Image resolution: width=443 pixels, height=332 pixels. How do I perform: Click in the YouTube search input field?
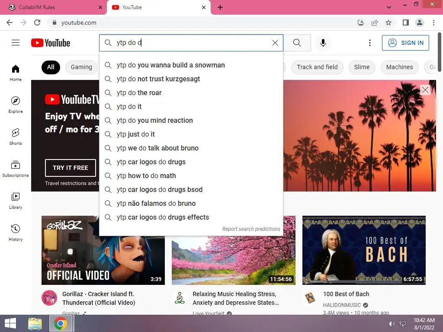[x=192, y=43]
